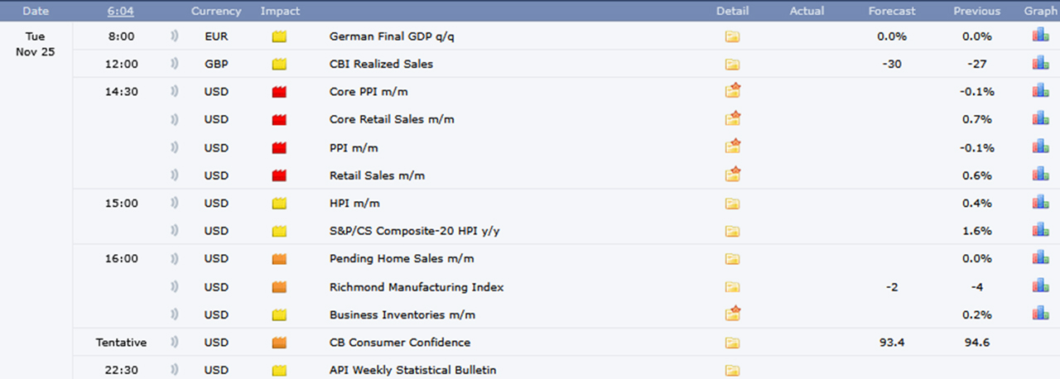
Task: Click the Tue Nov 25 date cell
Action: [x=36, y=45]
